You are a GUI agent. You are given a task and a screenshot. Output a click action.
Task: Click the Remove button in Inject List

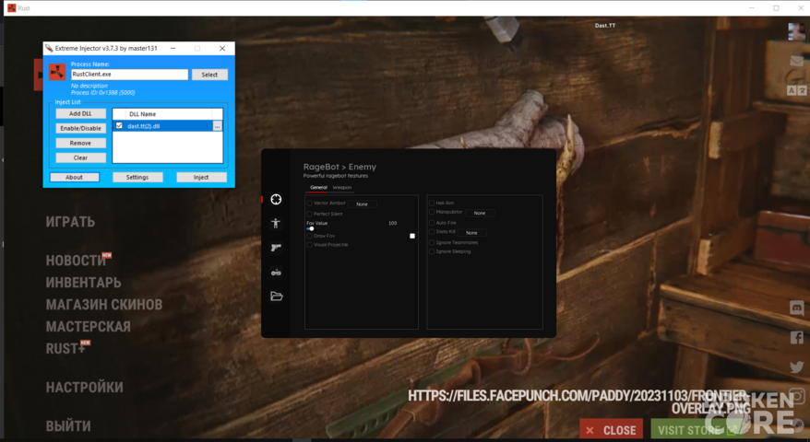click(80, 143)
